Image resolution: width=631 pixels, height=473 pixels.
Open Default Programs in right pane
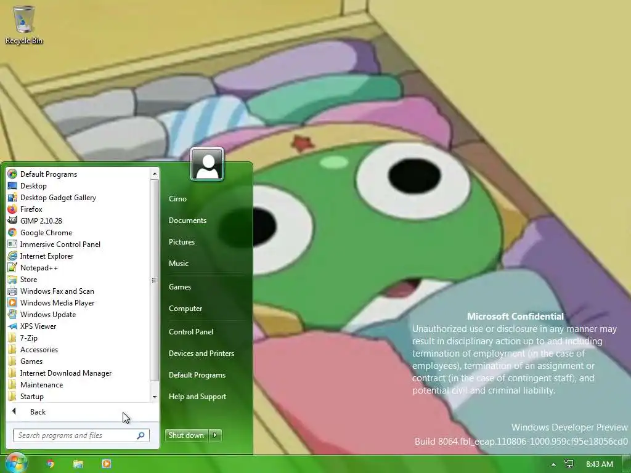197,375
